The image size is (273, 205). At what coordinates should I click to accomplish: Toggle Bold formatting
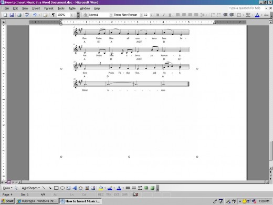pos(157,15)
